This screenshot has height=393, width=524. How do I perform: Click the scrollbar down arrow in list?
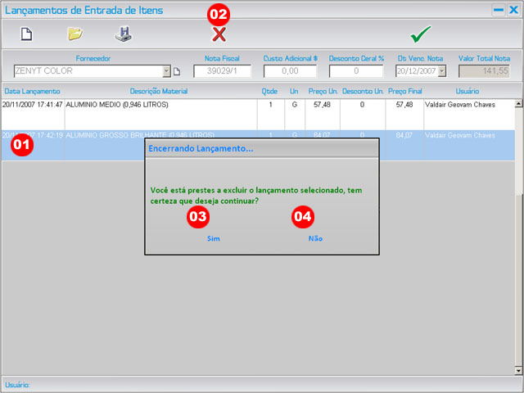click(x=518, y=370)
